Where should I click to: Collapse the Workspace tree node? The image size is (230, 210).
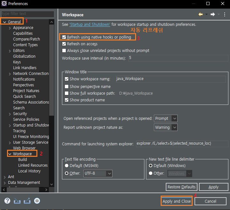pyautogui.click(x=10, y=154)
